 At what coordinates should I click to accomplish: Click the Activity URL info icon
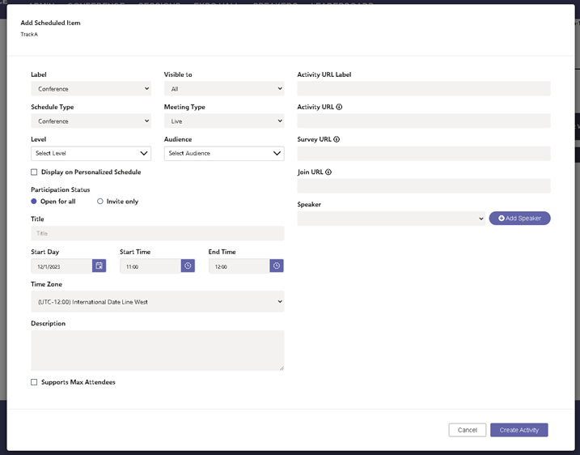pyautogui.click(x=339, y=107)
